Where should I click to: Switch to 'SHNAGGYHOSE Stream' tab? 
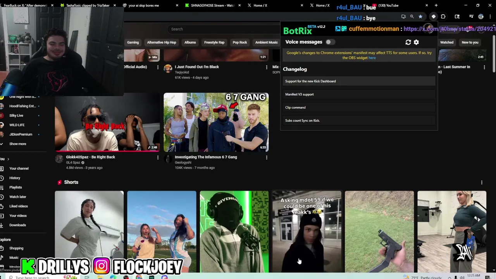pyautogui.click(x=212, y=5)
